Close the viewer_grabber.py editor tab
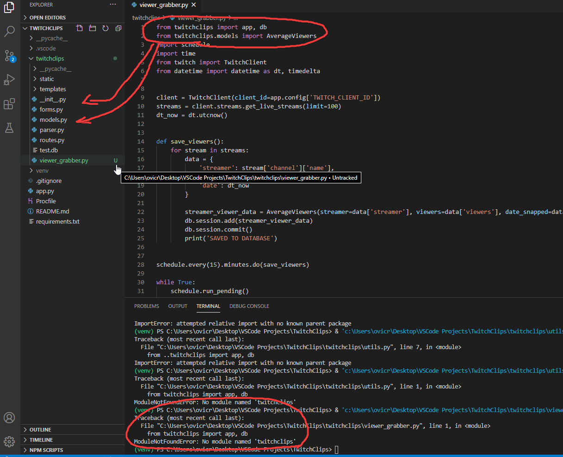 (x=193, y=5)
